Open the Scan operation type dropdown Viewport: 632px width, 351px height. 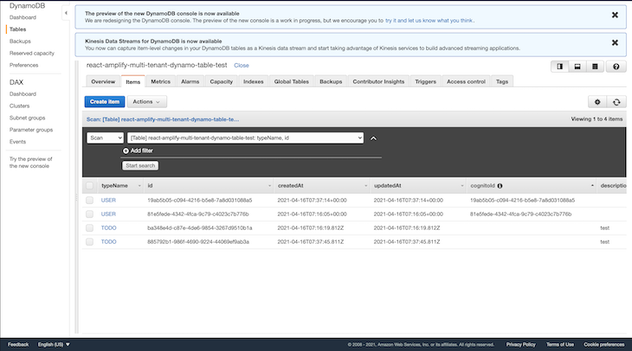click(104, 137)
